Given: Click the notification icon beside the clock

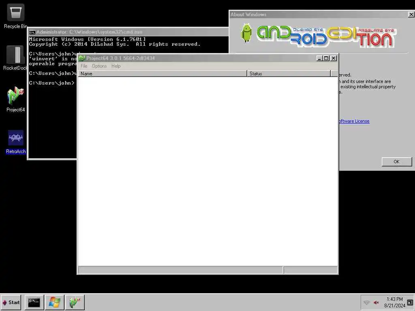Looking at the screenshot, I should (410, 302).
